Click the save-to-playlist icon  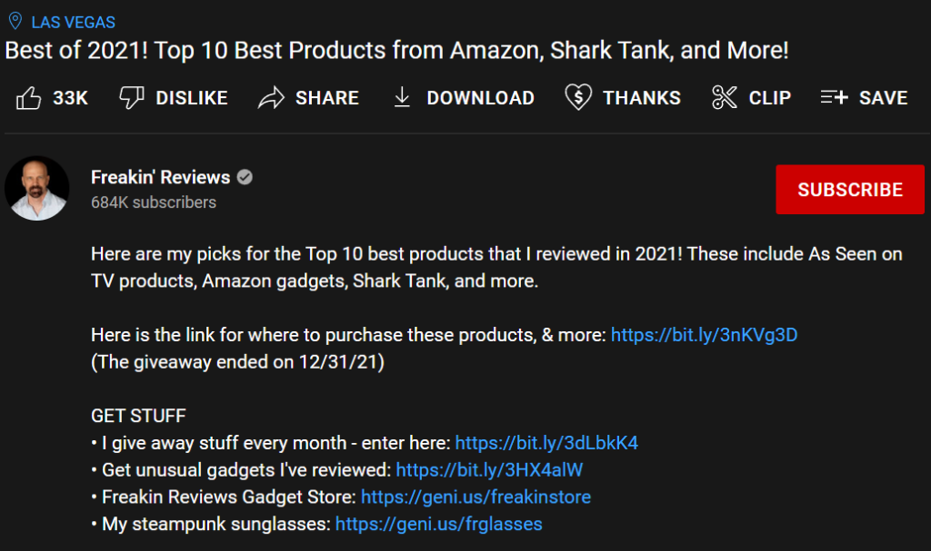[835, 97]
